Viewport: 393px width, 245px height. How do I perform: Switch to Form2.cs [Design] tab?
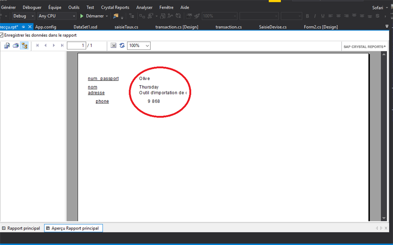coord(321,27)
